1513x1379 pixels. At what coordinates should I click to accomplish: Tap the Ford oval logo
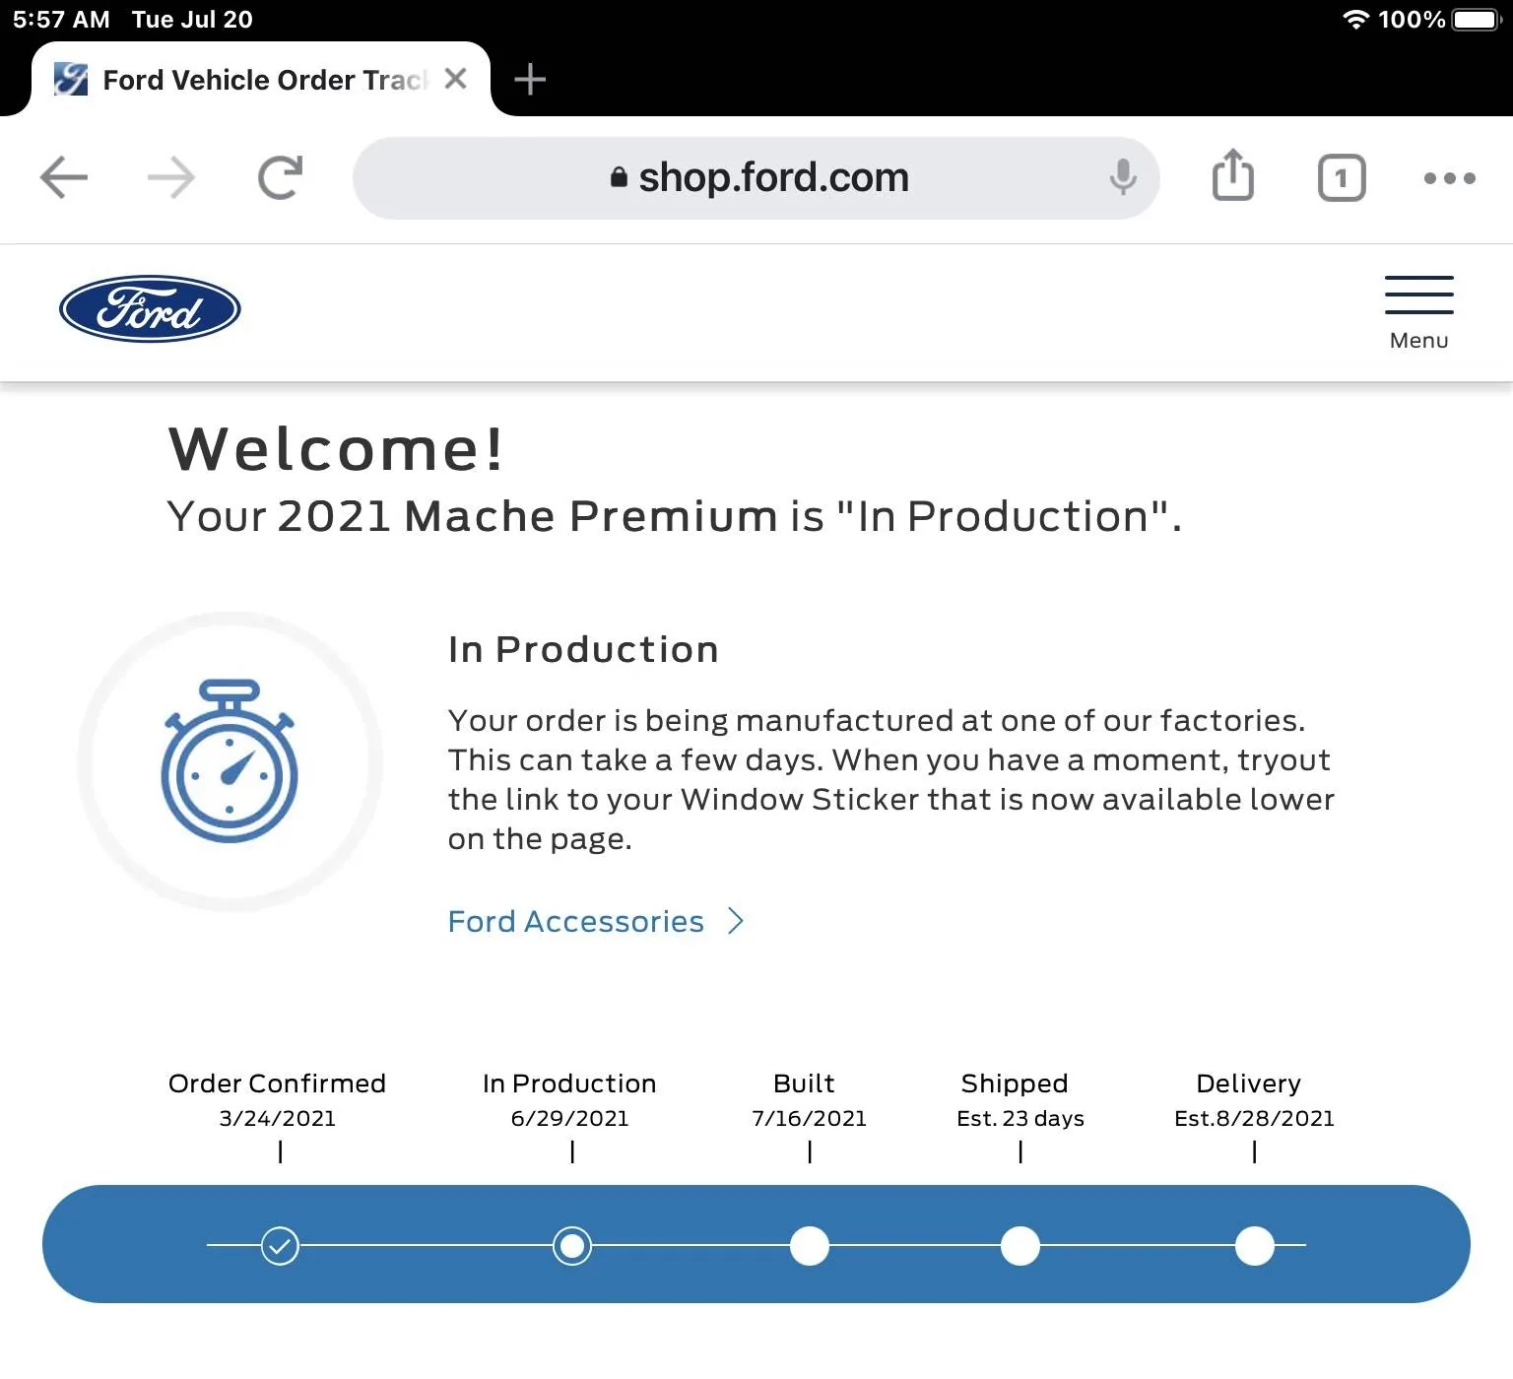(x=150, y=308)
